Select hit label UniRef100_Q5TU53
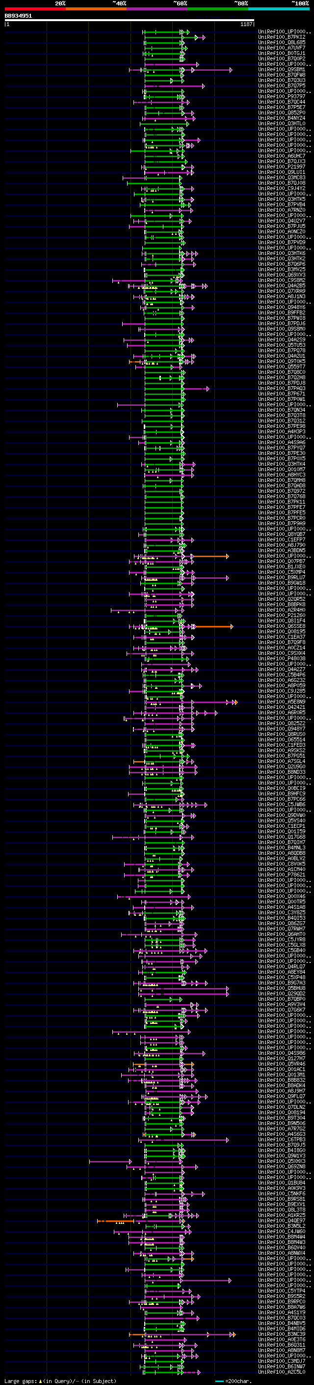 pos(282,345)
